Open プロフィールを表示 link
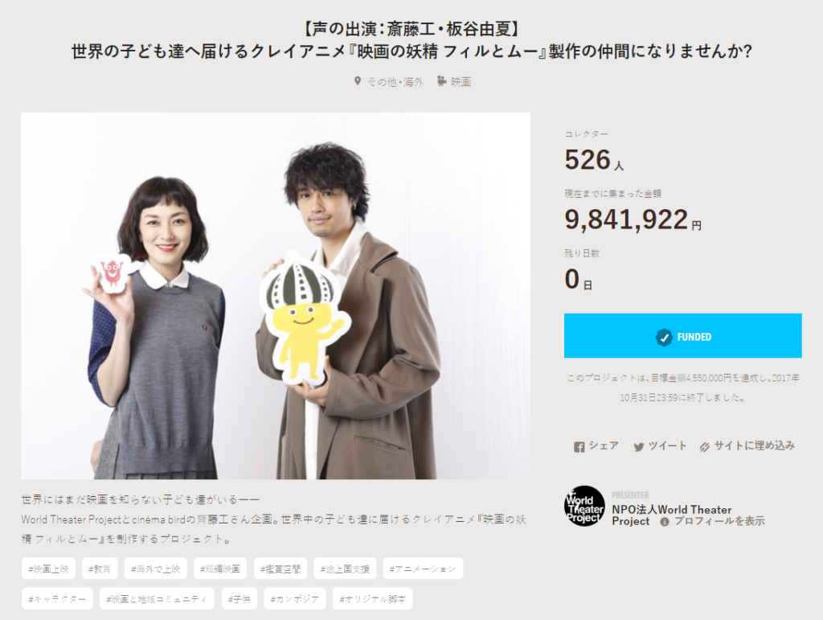This screenshot has width=823, height=620. [719, 521]
